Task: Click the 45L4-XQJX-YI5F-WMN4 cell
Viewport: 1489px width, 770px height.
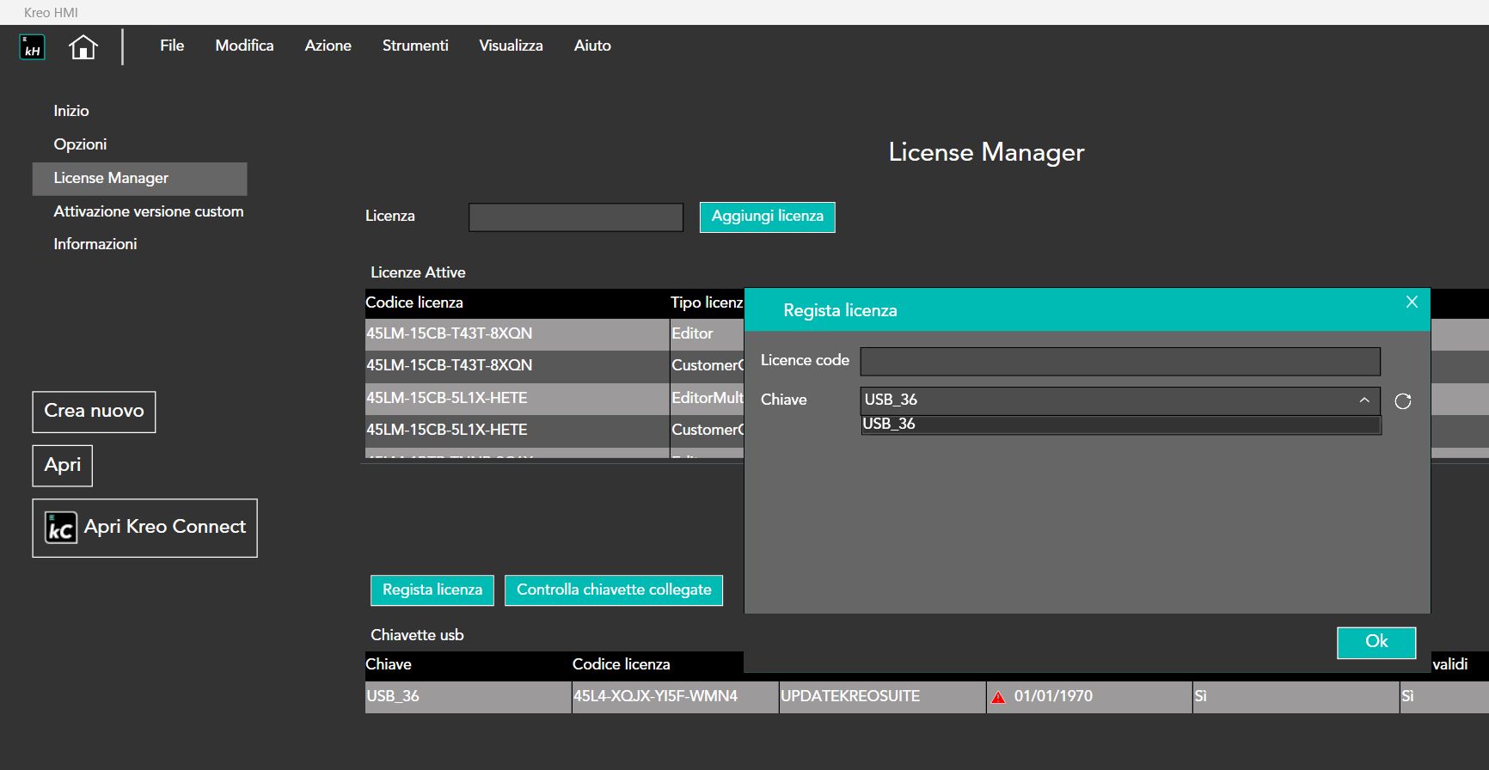Action: click(675, 697)
